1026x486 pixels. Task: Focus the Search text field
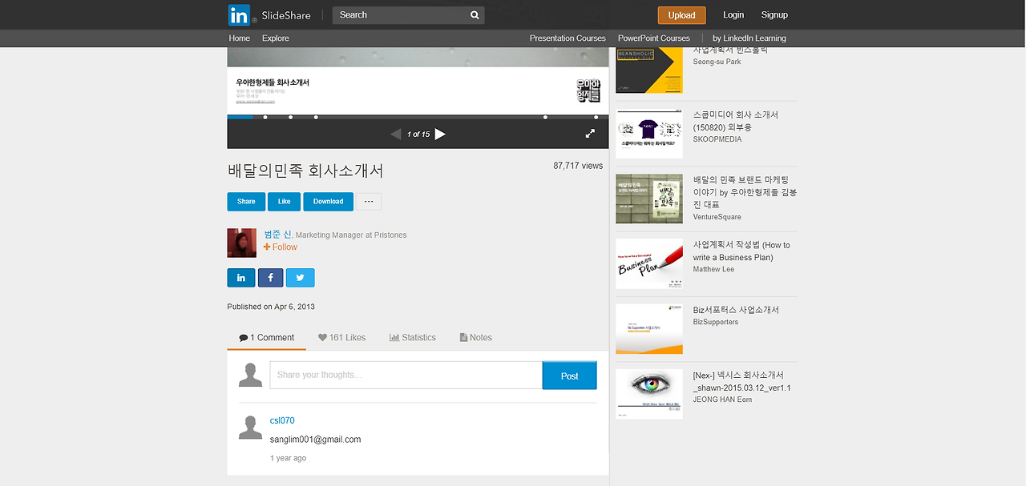(x=399, y=15)
